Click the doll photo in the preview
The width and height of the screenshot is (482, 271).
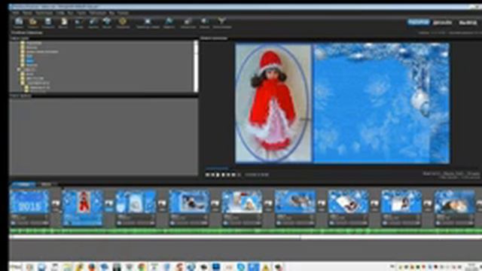[273, 103]
